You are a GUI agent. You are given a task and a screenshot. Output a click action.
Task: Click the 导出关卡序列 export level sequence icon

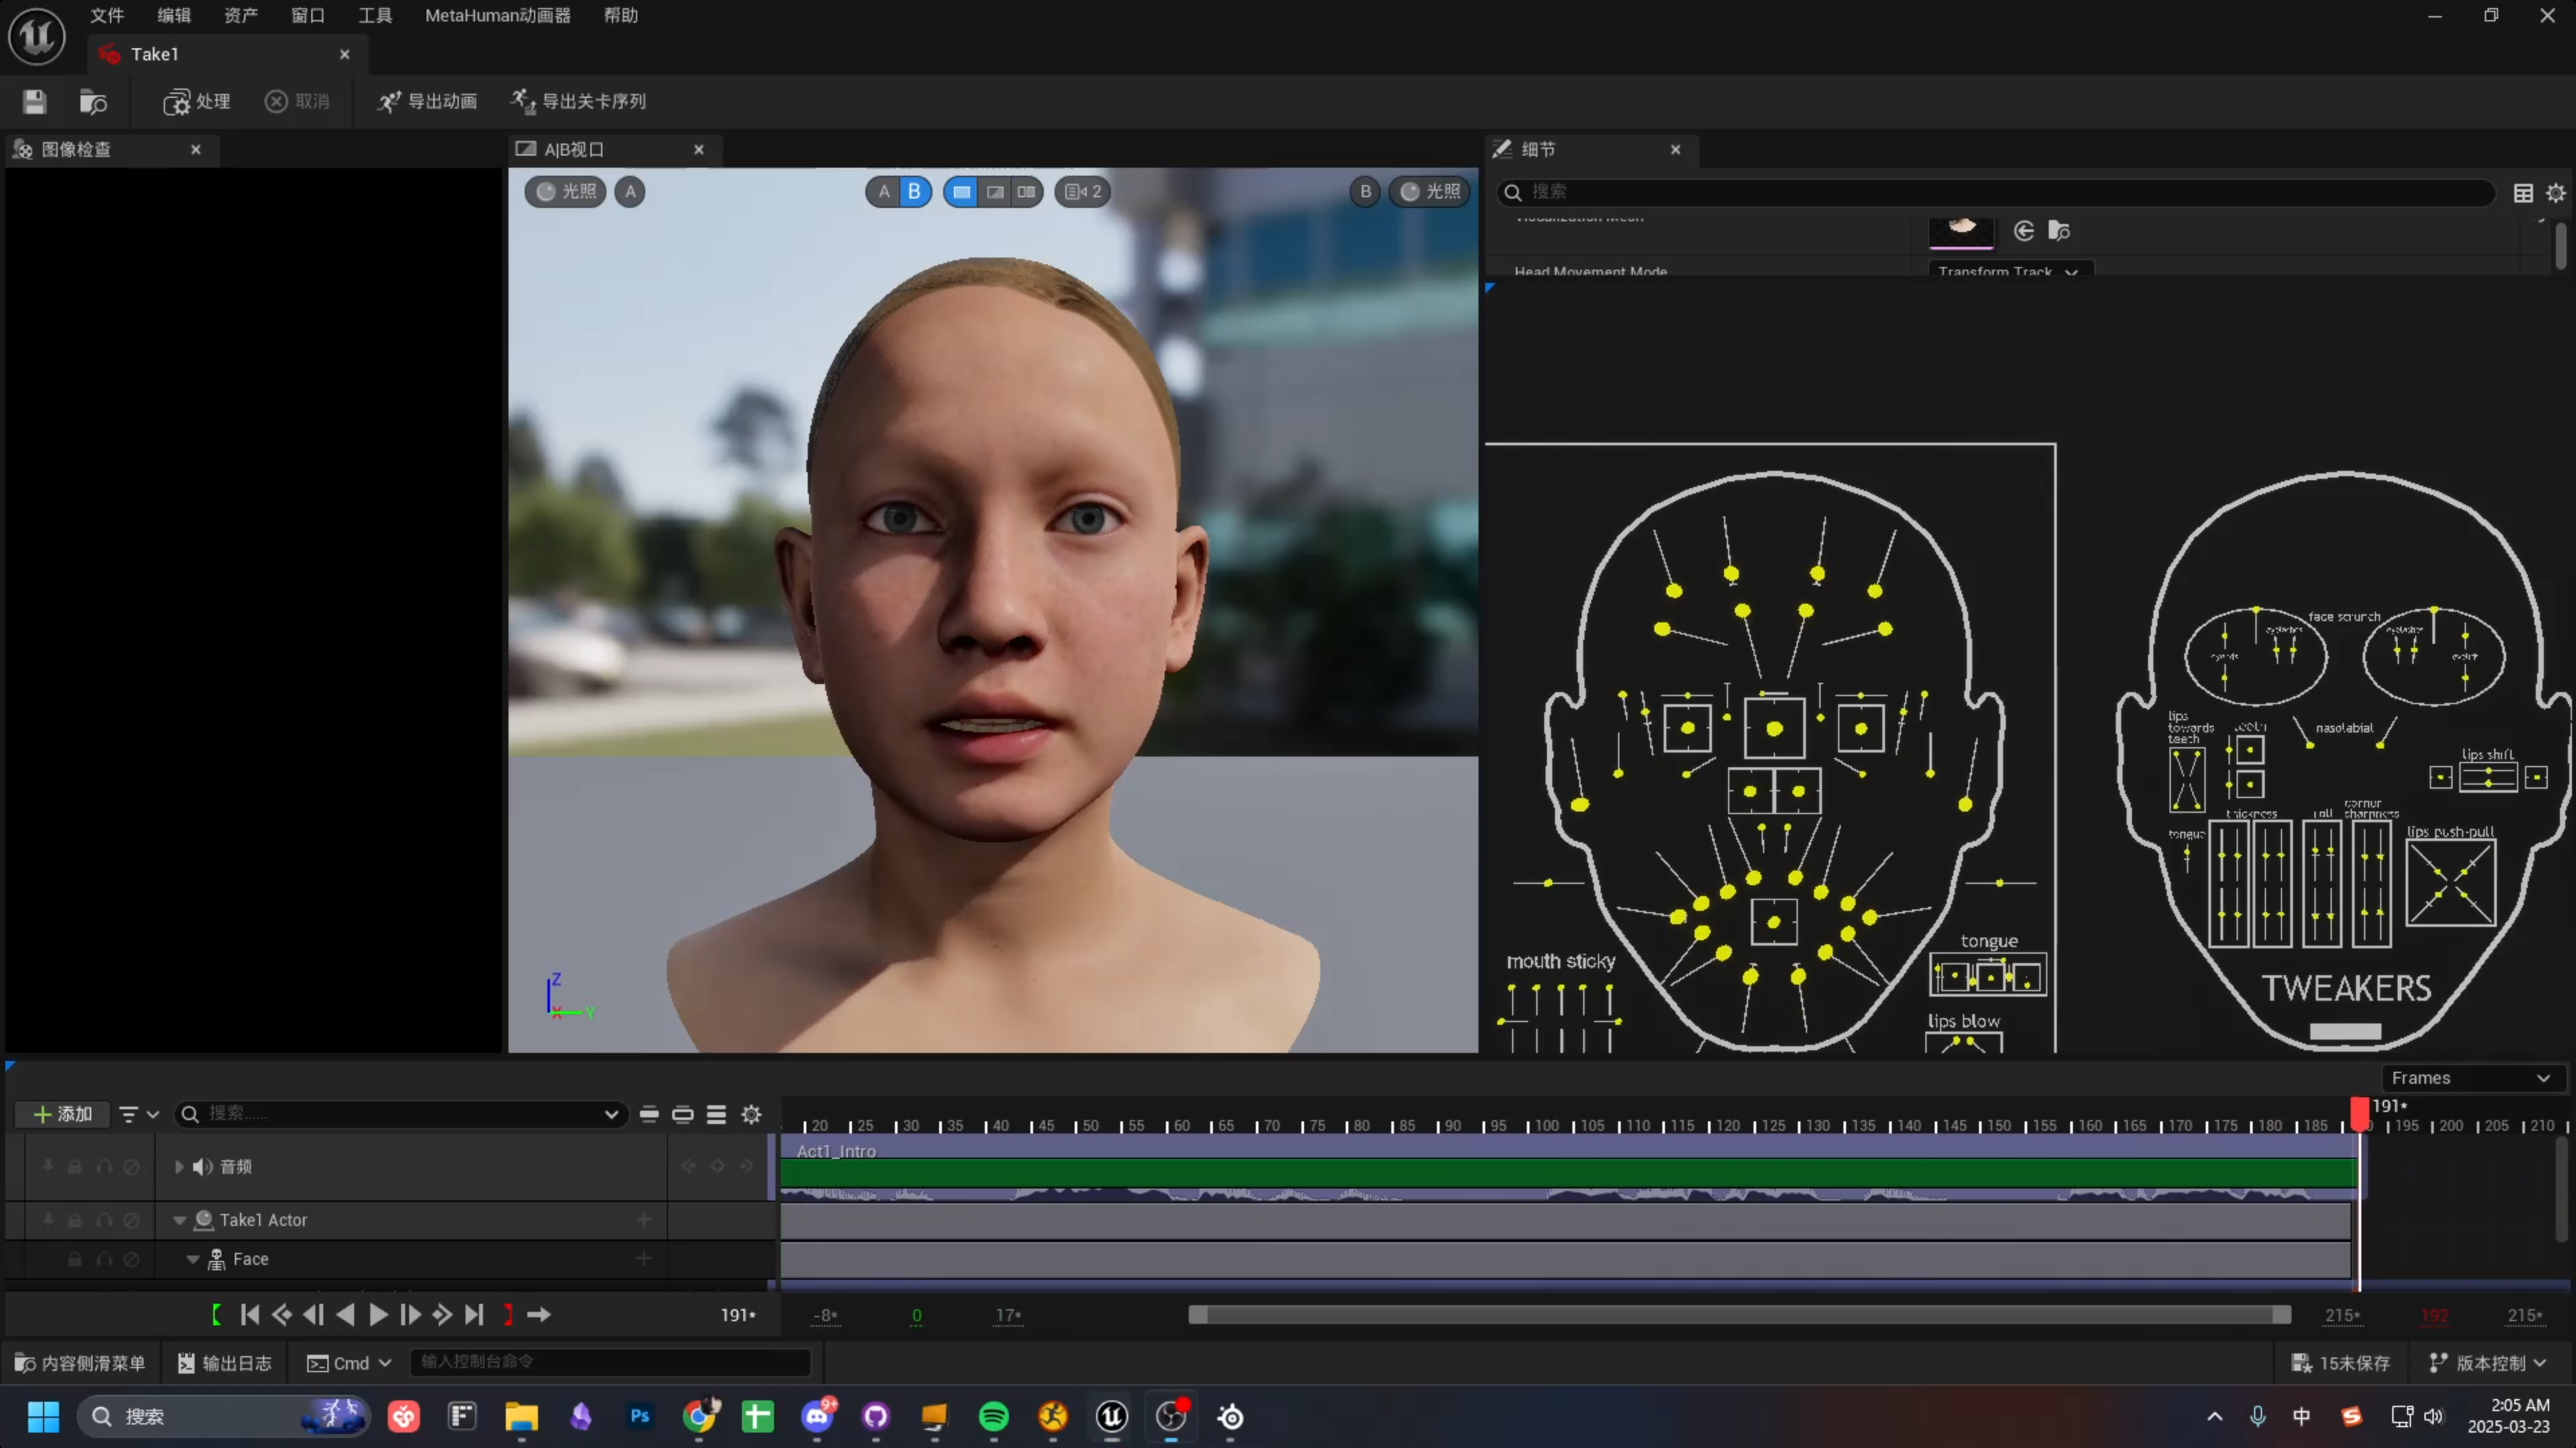point(522,101)
